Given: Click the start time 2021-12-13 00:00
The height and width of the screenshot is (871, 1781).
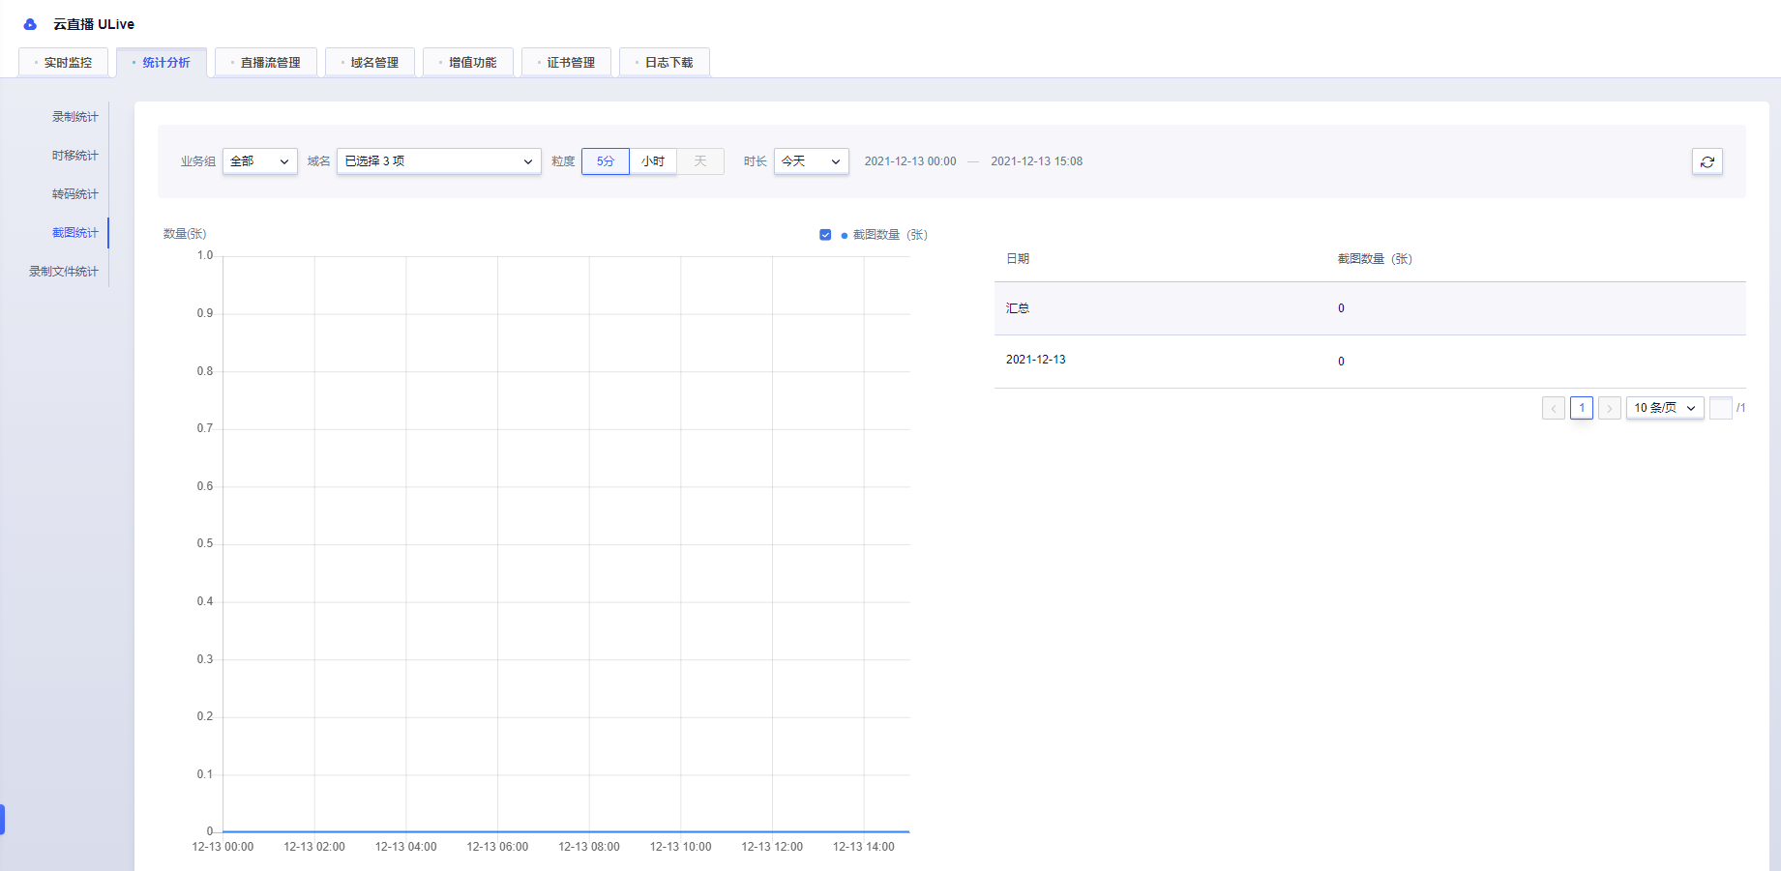Looking at the screenshot, I should coord(910,161).
